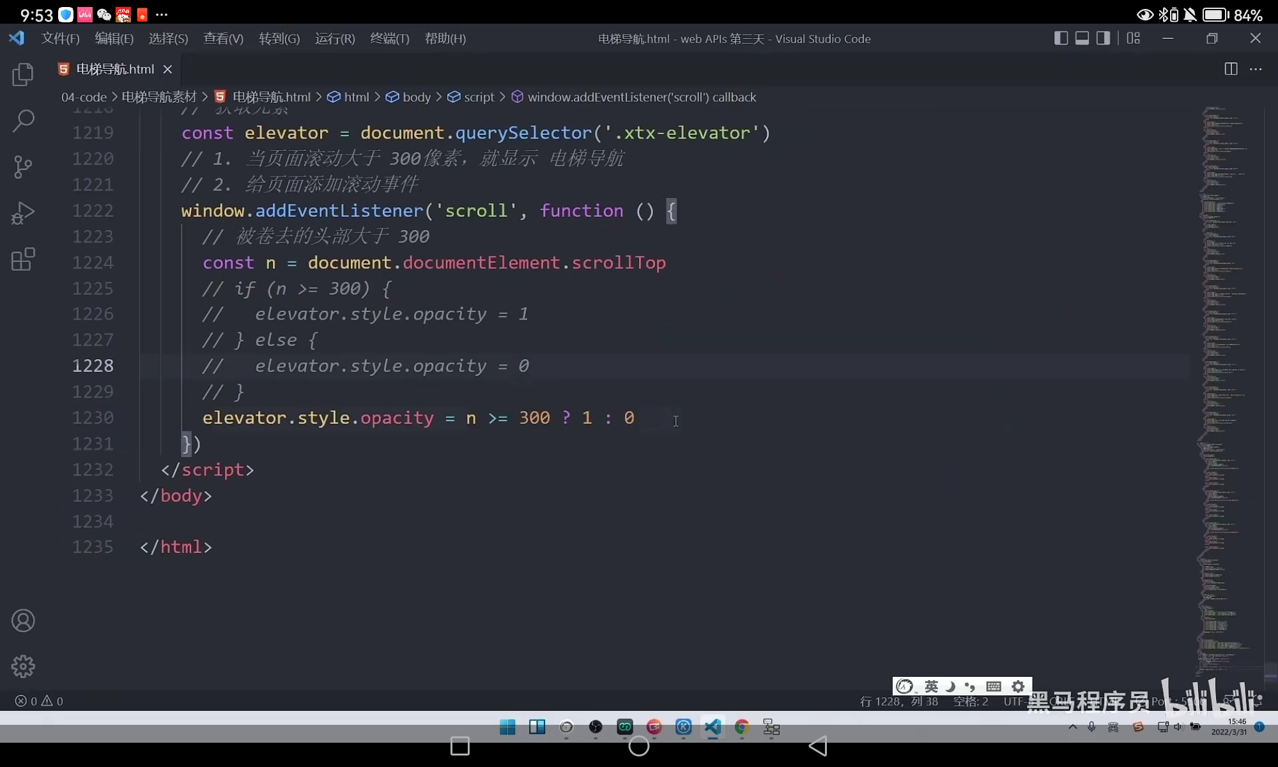Open the Search panel

point(23,120)
